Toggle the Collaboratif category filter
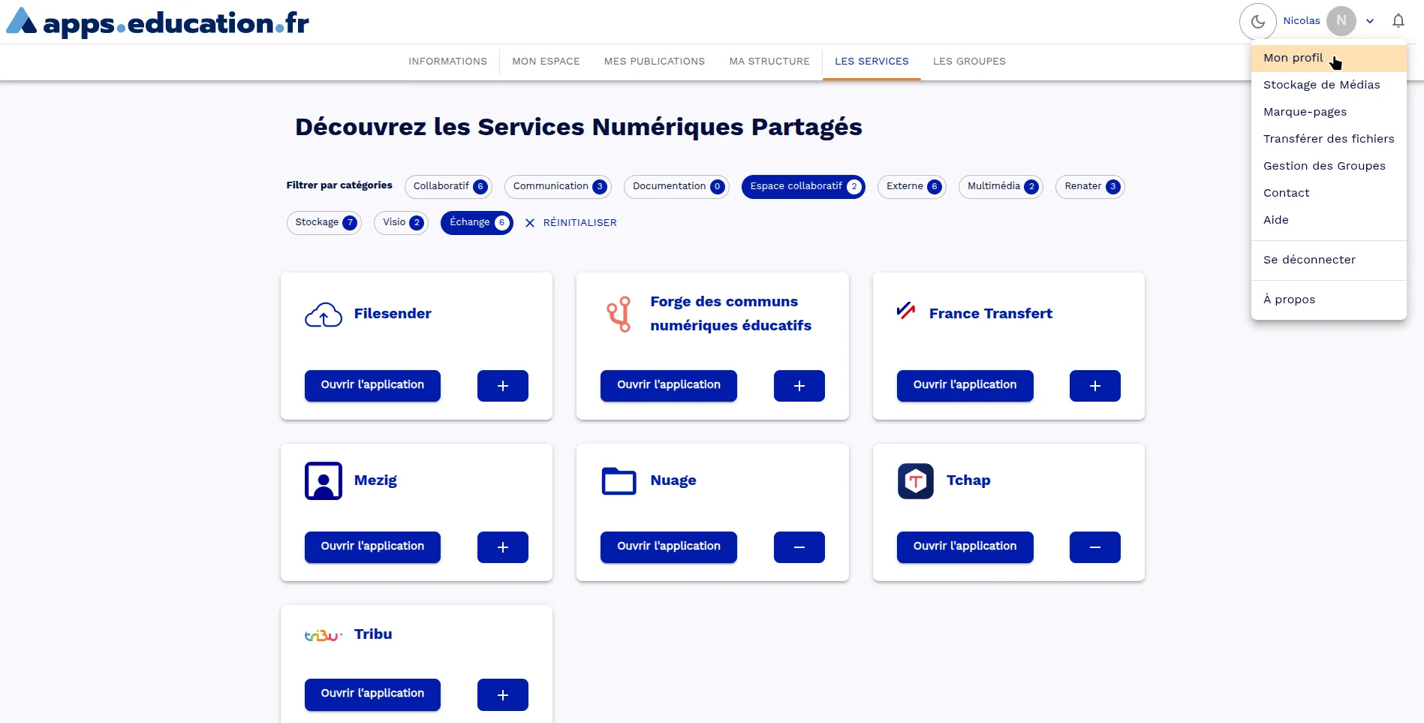1424x723 pixels. click(x=448, y=186)
